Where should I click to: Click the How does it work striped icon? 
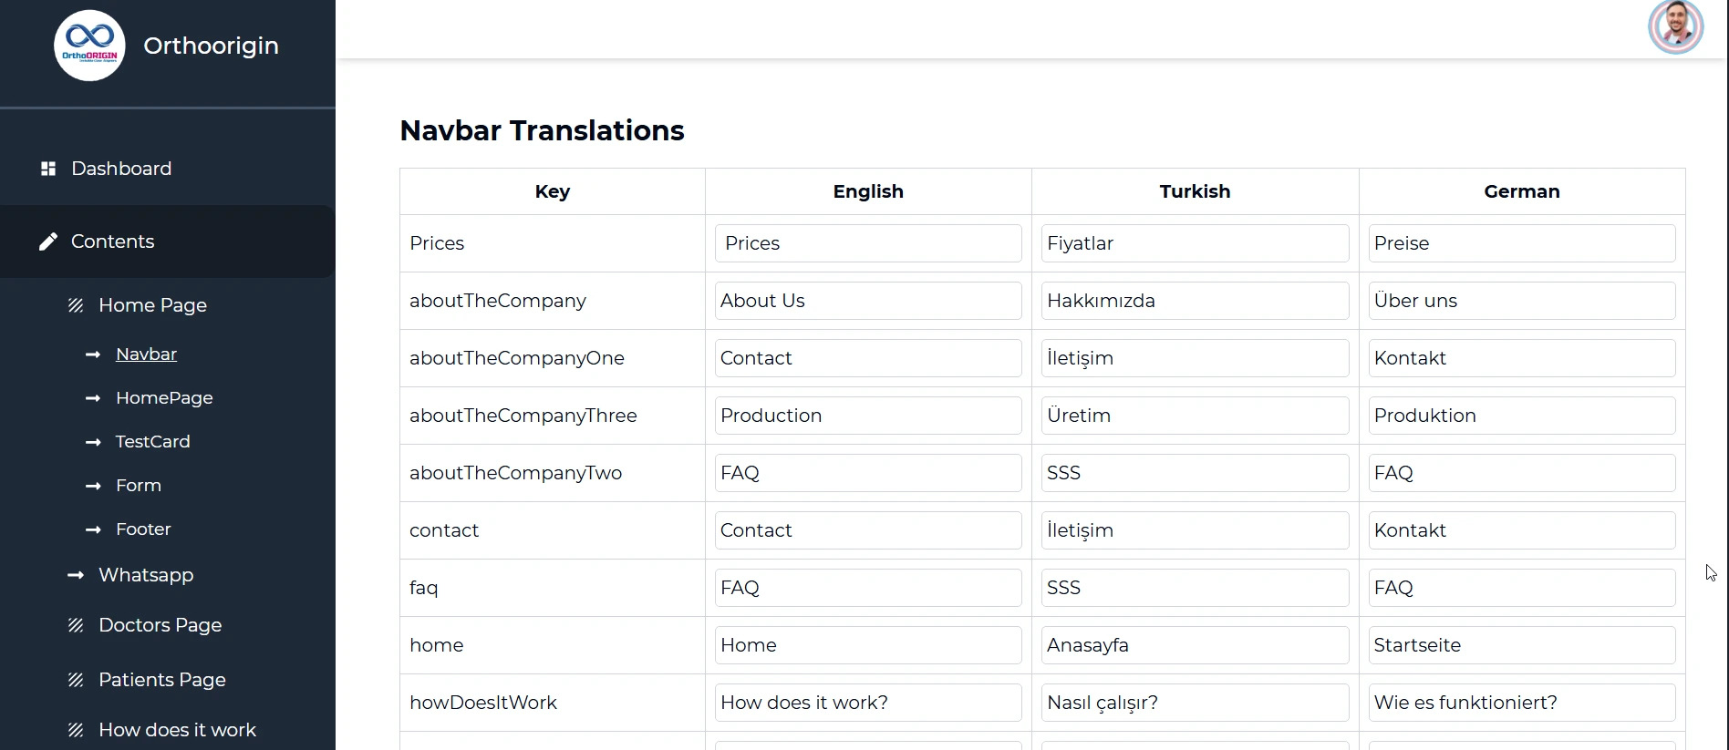click(x=76, y=730)
